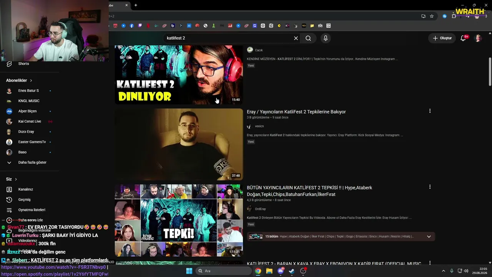Expand the Abonelikler section
The height and width of the screenshot is (277, 492).
pyautogui.click(x=19, y=80)
